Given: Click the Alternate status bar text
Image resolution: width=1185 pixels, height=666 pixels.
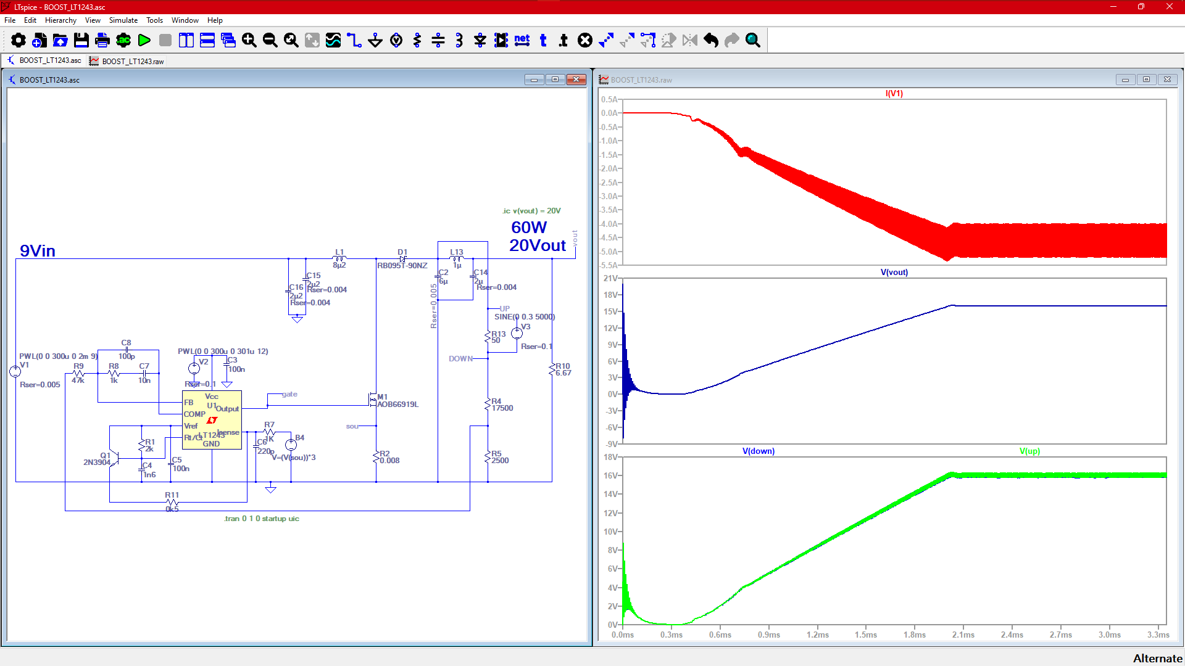Looking at the screenshot, I should (1157, 659).
